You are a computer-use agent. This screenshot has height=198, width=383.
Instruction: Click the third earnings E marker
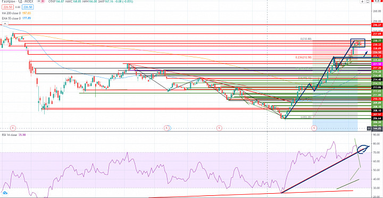[x=219, y=127]
